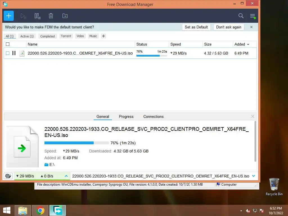Move download to folder icon

pos(65,16)
